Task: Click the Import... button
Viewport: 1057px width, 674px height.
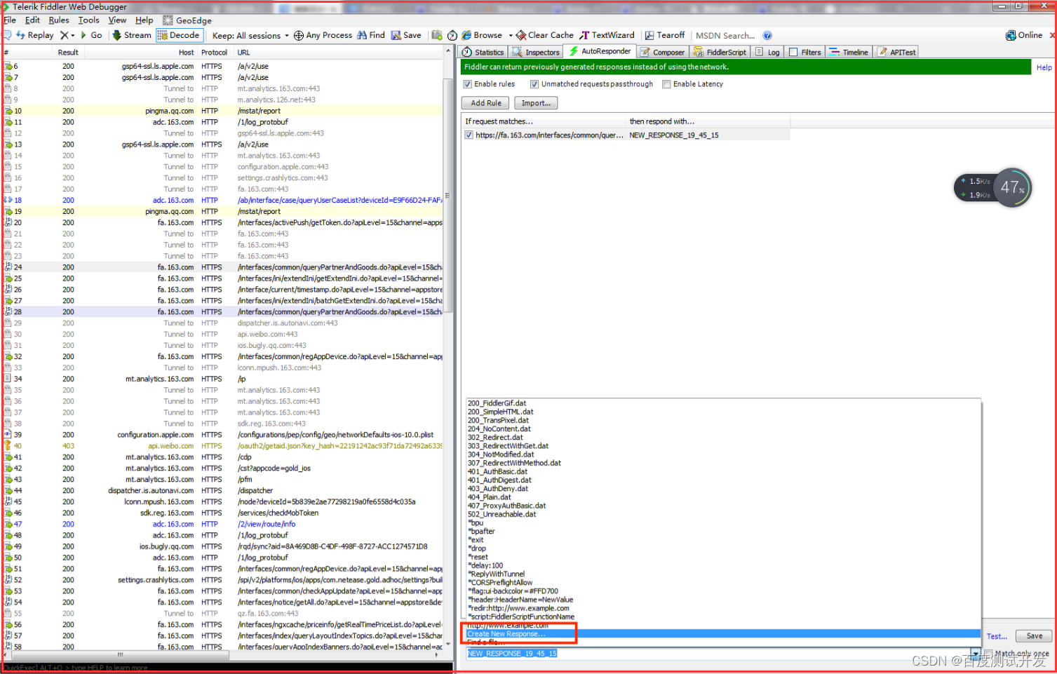Action: pyautogui.click(x=536, y=103)
